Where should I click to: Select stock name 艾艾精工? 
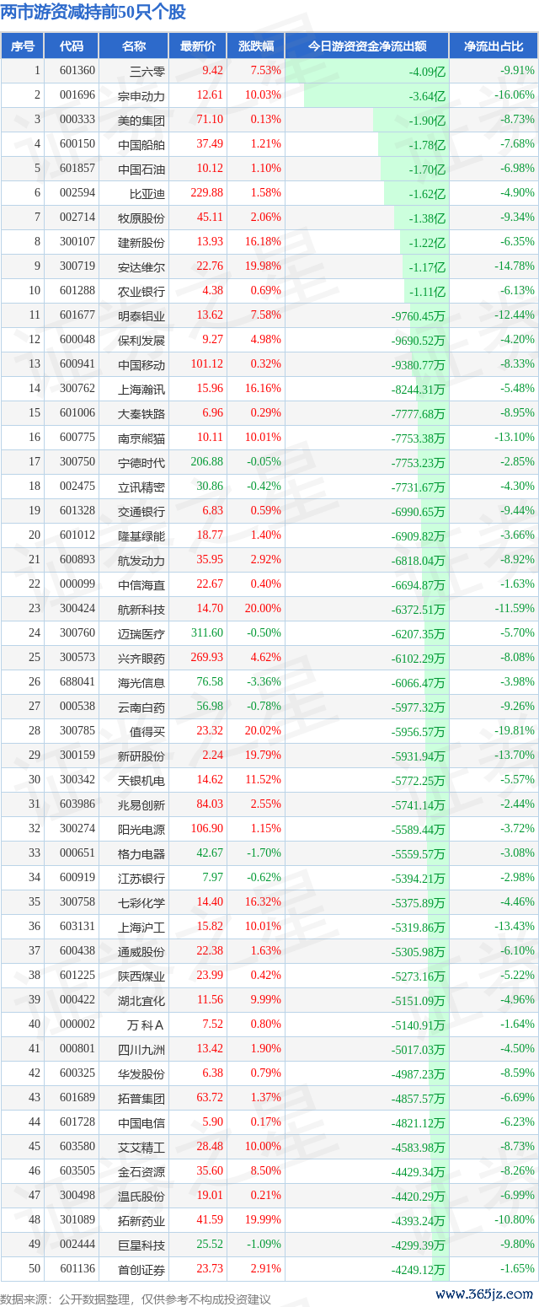click(141, 1147)
